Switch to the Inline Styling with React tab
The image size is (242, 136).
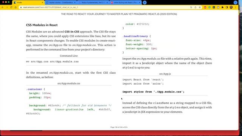125,3
